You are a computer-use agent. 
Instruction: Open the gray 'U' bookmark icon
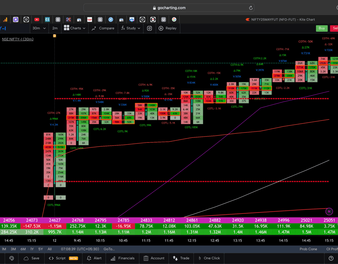pos(163,20)
